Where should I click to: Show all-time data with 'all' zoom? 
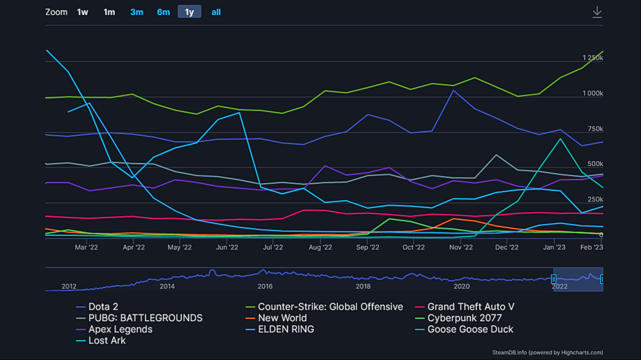click(x=216, y=12)
